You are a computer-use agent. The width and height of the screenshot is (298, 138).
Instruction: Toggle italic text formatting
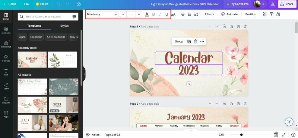(x=160, y=14)
